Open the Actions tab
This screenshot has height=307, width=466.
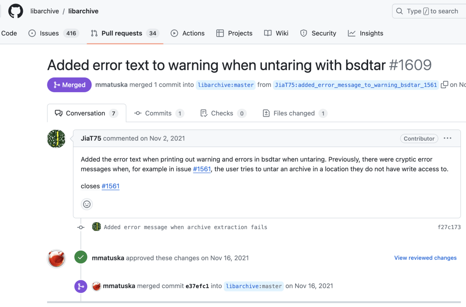(x=188, y=33)
